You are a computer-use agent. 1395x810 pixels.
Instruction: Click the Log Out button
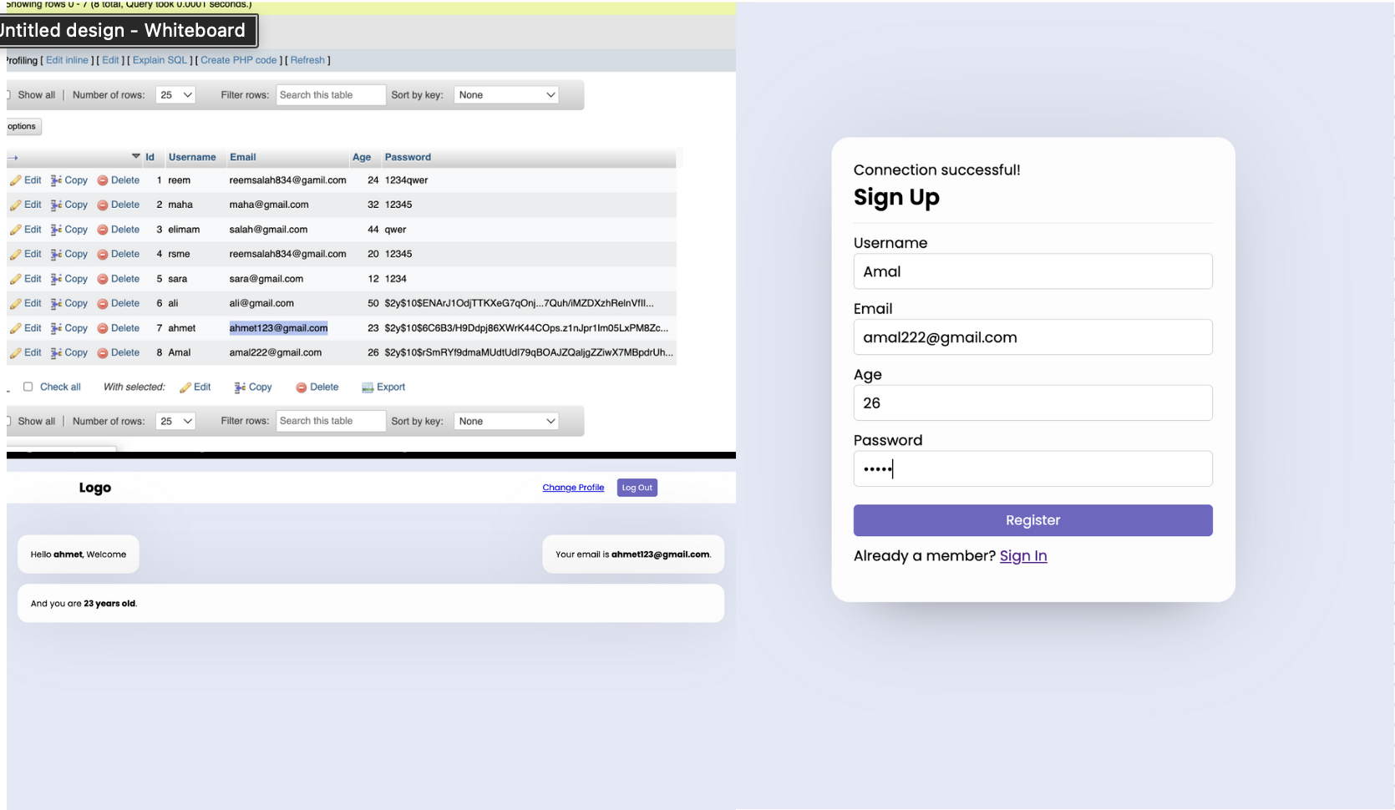point(637,488)
